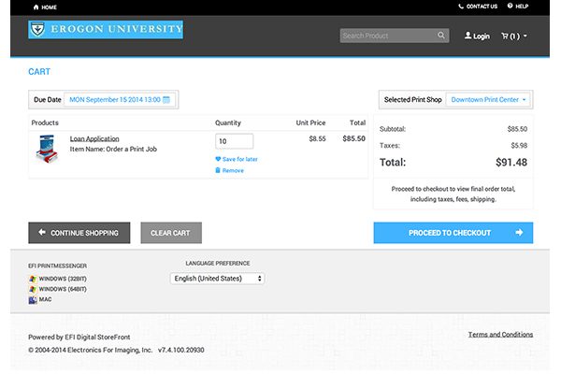Open the due date calendar picker
The width and height of the screenshot is (561, 374).
coord(166,99)
